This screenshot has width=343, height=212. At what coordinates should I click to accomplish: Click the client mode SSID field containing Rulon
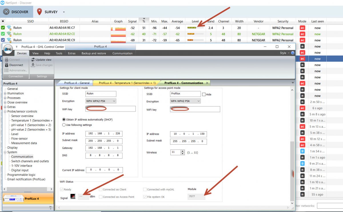[101, 94]
